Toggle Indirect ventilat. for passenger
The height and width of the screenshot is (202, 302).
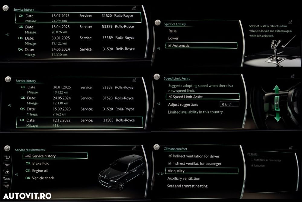170,163
